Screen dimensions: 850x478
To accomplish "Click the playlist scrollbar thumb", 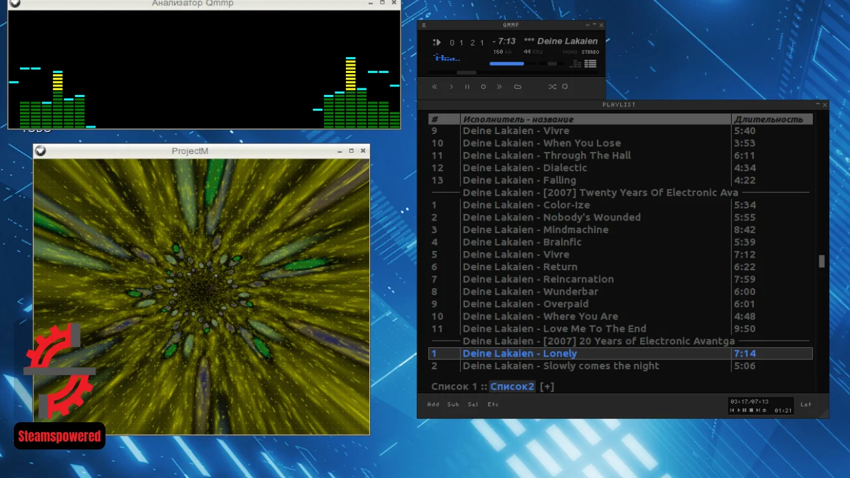I will tap(821, 261).
